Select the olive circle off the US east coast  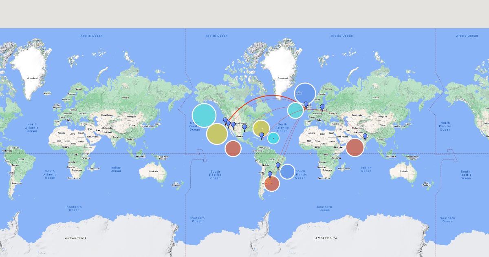click(x=261, y=128)
